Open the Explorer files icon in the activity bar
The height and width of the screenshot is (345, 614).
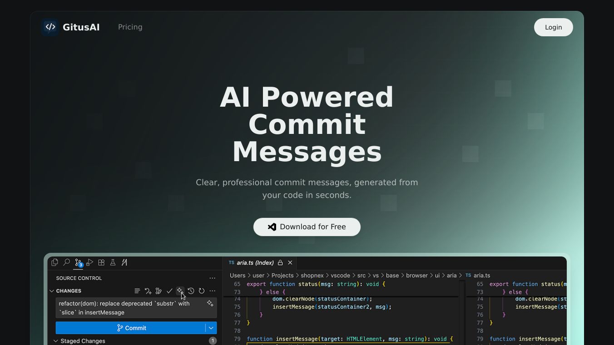pos(55,262)
